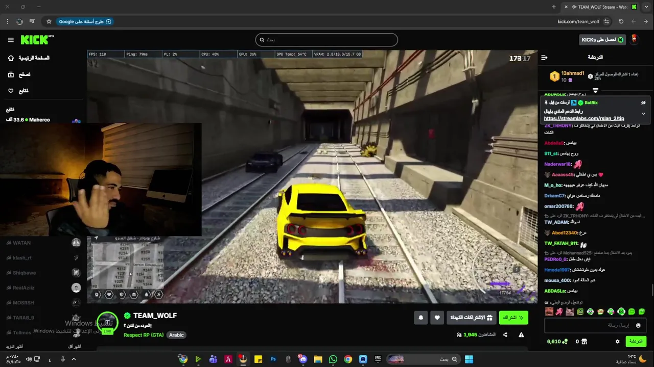Viewport: 654px width, 367px height.
Task: Click Show less in the sidebar
Action: (75, 347)
